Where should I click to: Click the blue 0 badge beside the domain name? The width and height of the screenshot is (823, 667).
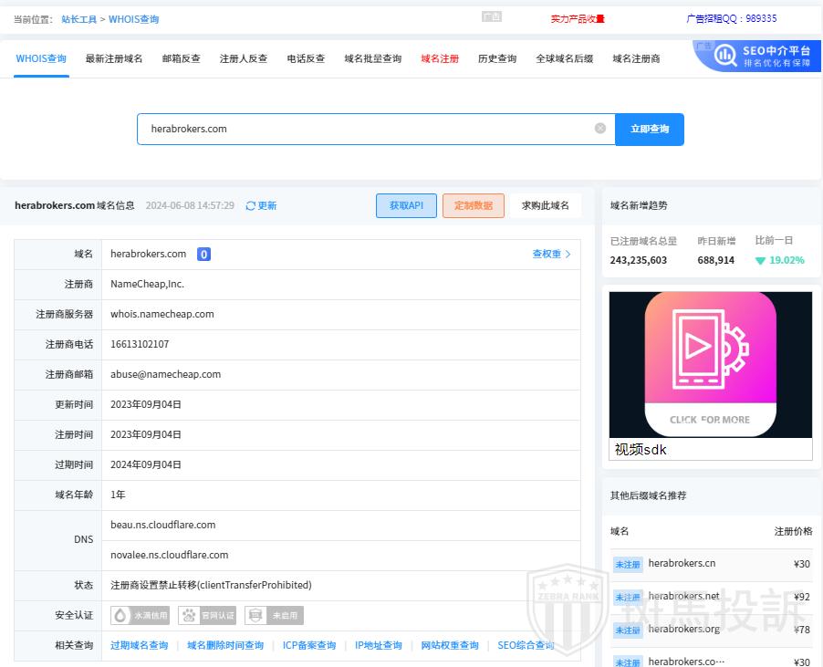click(204, 255)
